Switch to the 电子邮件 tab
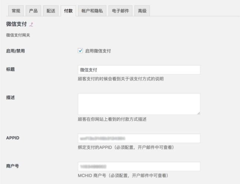 pyautogui.click(x=120, y=11)
